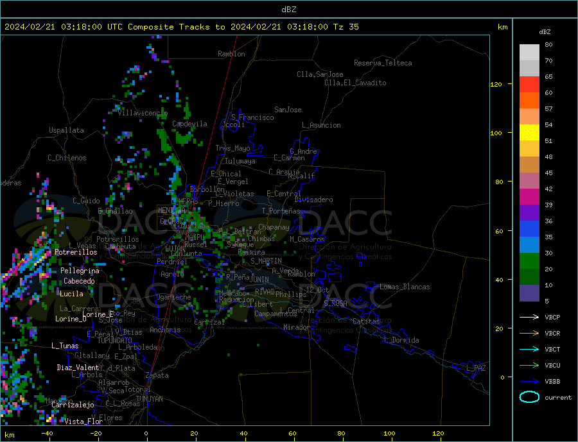The height and width of the screenshot is (442, 578).
Task: Click the blue VBBB arrow legend icon
Action: 529,381
